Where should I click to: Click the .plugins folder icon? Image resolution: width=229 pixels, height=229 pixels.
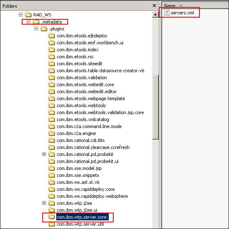click(44, 29)
